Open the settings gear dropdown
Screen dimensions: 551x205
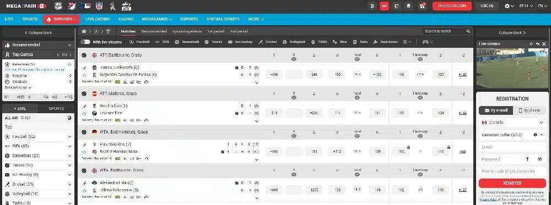pos(509,6)
